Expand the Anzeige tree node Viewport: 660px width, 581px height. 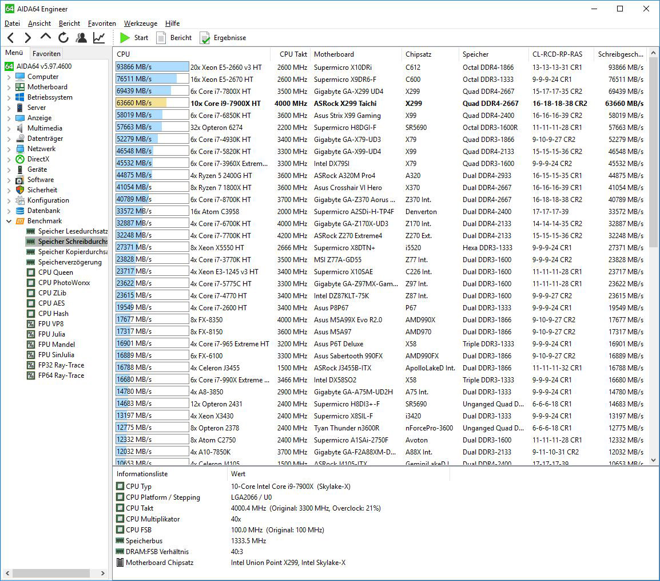click(9, 118)
